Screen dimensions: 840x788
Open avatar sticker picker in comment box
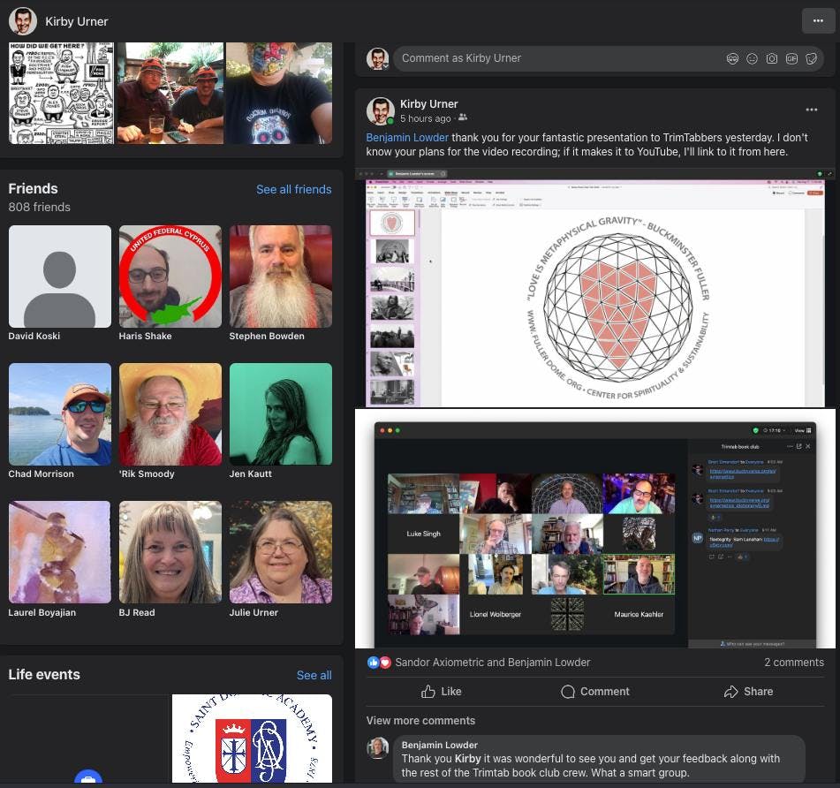tap(732, 59)
